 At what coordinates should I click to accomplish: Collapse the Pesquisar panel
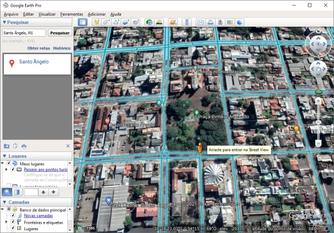point(4,22)
